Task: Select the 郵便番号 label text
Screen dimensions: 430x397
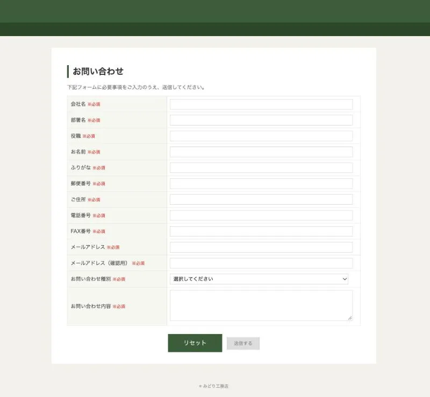Action: coord(81,184)
